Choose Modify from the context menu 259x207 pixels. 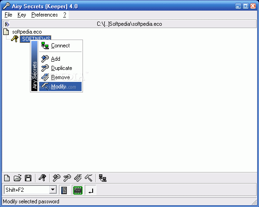[60, 86]
